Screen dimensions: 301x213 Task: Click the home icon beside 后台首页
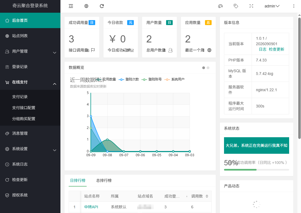pyautogui.click(x=7, y=20)
